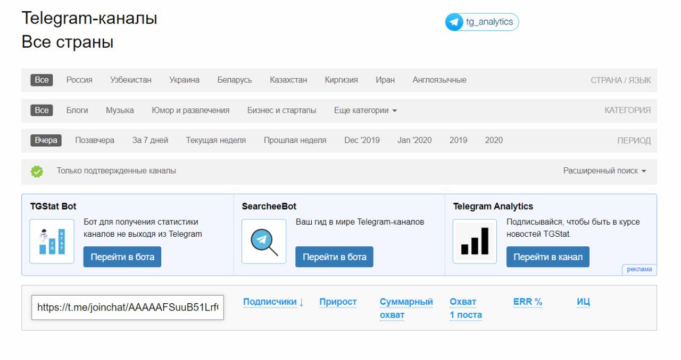
Task: Click the СТРАНА / ЯЗЫК label
Action: click(620, 80)
